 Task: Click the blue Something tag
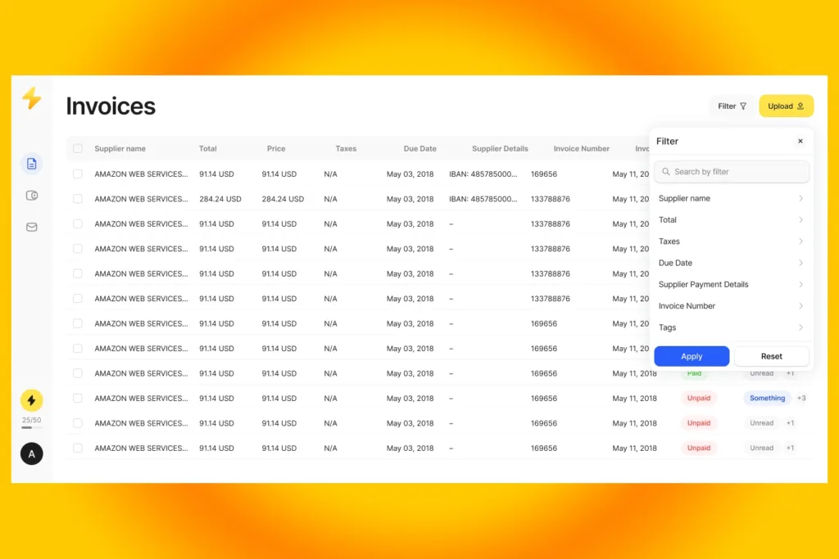pos(767,398)
